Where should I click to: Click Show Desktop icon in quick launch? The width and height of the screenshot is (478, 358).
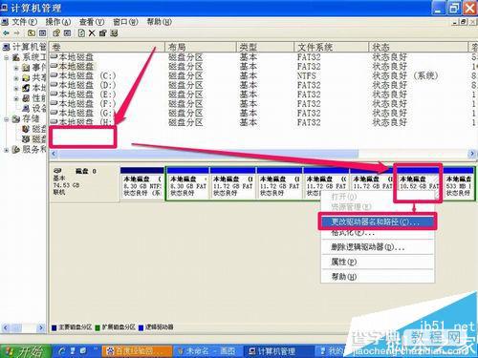tap(73, 351)
